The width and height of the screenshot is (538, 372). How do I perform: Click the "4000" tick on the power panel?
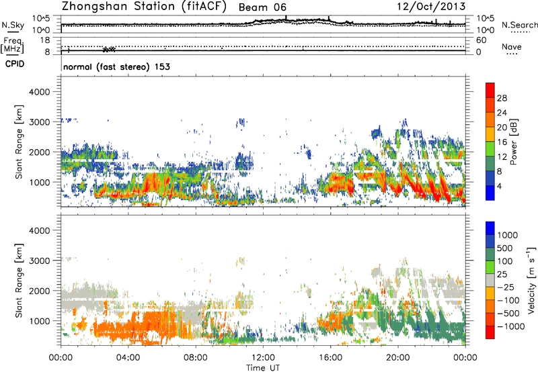(x=39, y=92)
